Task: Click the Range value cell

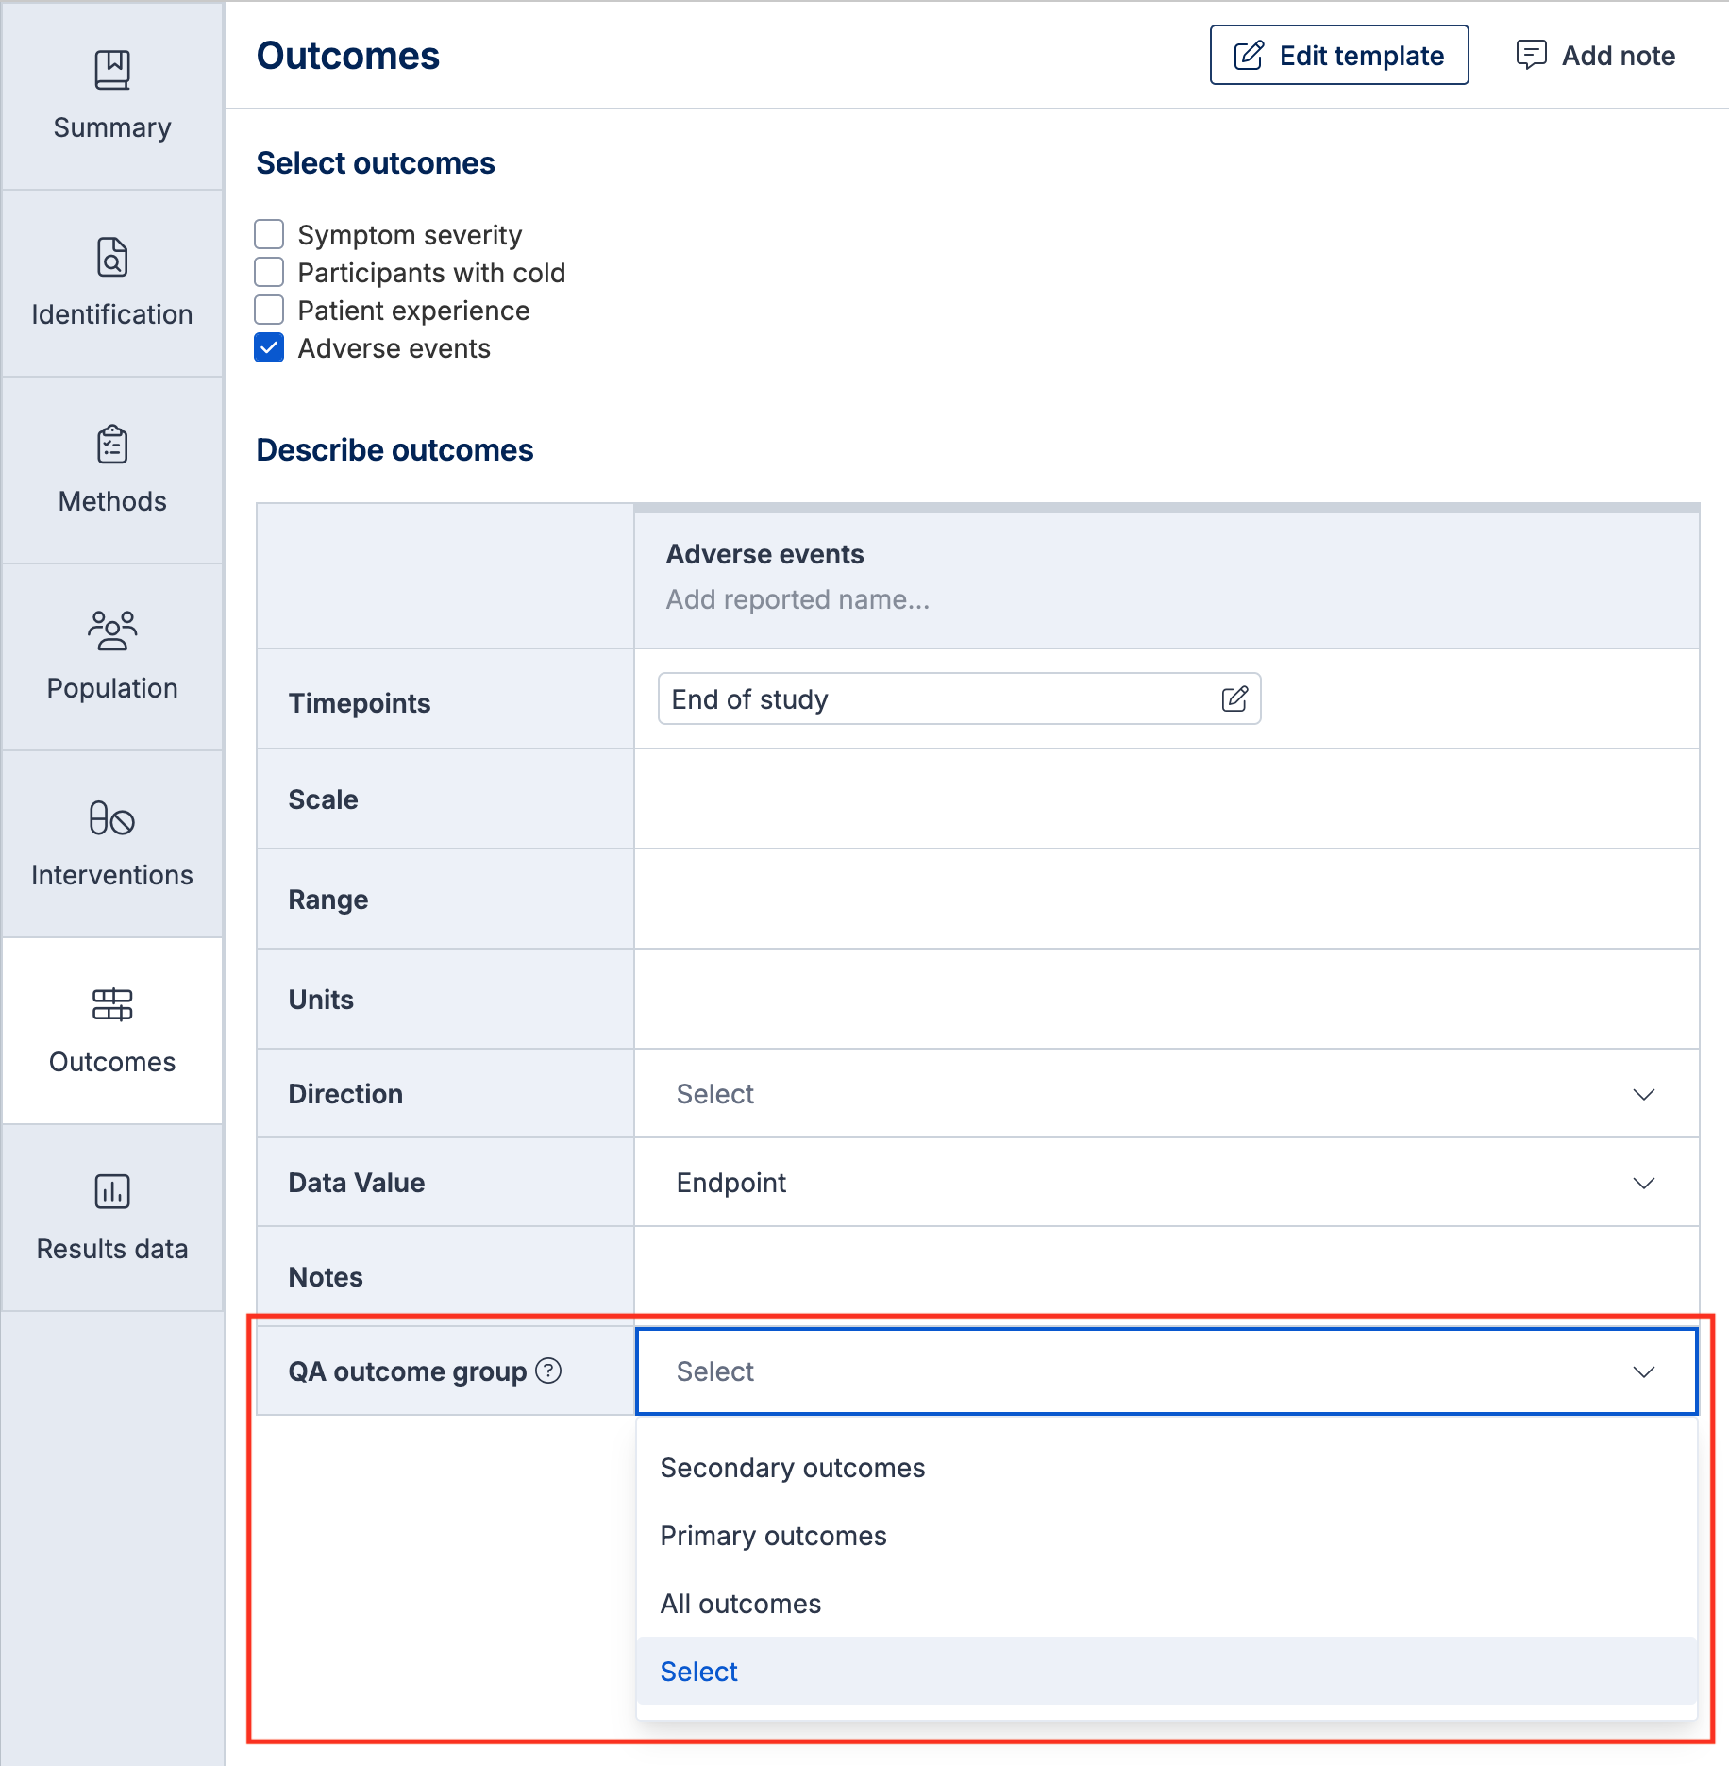Action: click(x=1167, y=899)
